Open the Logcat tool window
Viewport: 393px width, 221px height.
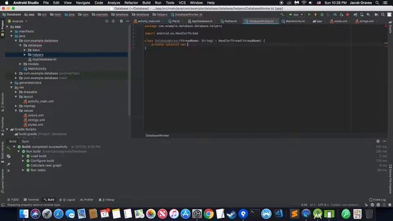pyautogui.click(x=67, y=200)
